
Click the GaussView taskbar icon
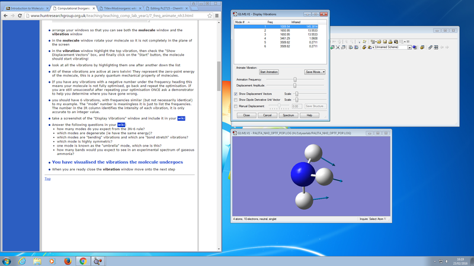[98, 260]
